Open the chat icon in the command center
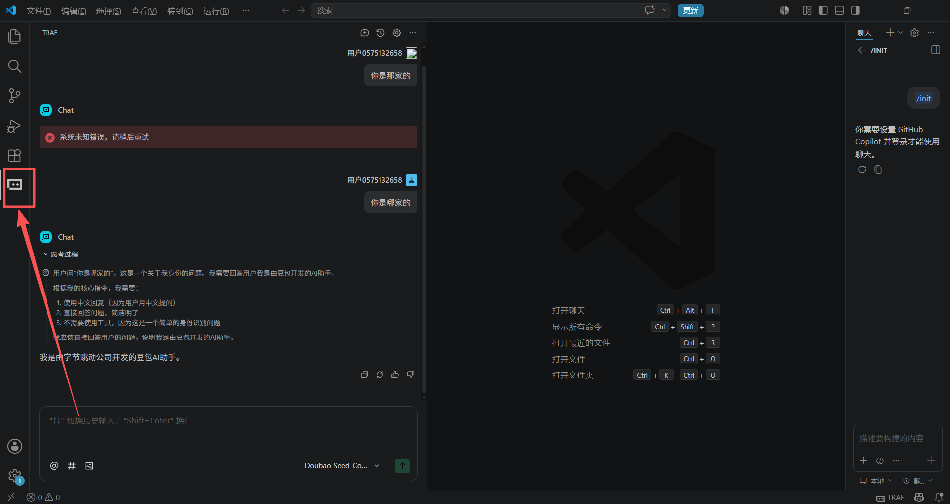950x504 pixels. click(x=650, y=10)
